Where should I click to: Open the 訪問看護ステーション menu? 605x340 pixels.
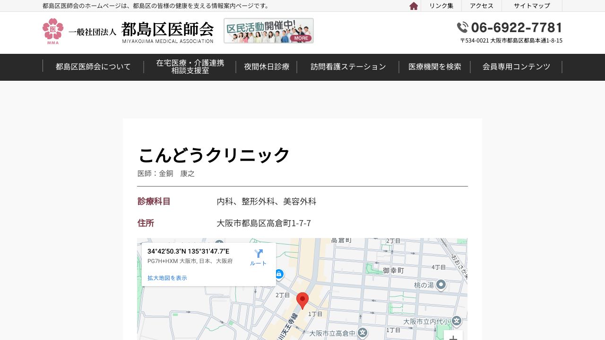tap(348, 67)
